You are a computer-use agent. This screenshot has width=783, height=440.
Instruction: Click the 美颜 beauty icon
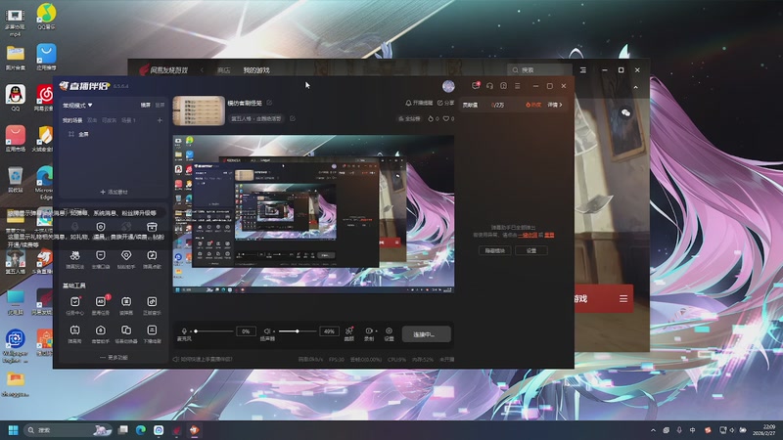[349, 331]
